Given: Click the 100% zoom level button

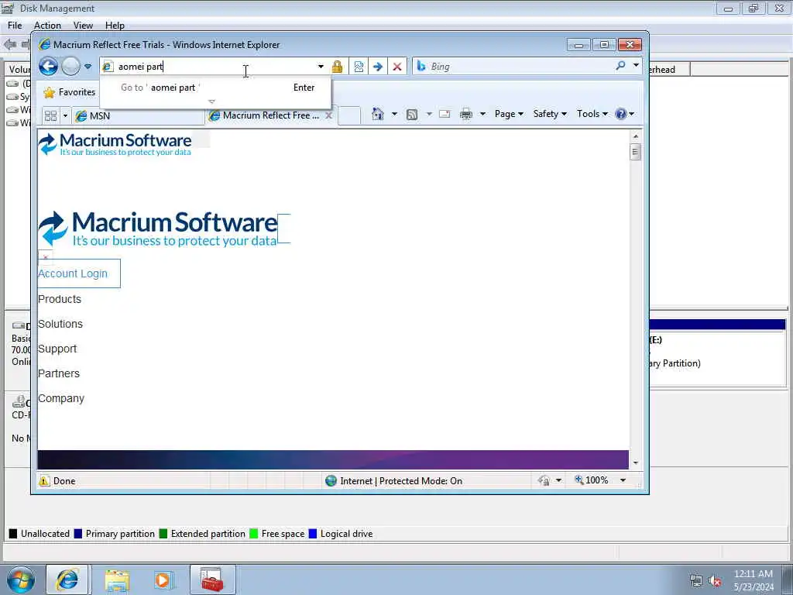Looking at the screenshot, I should pyautogui.click(x=591, y=480).
